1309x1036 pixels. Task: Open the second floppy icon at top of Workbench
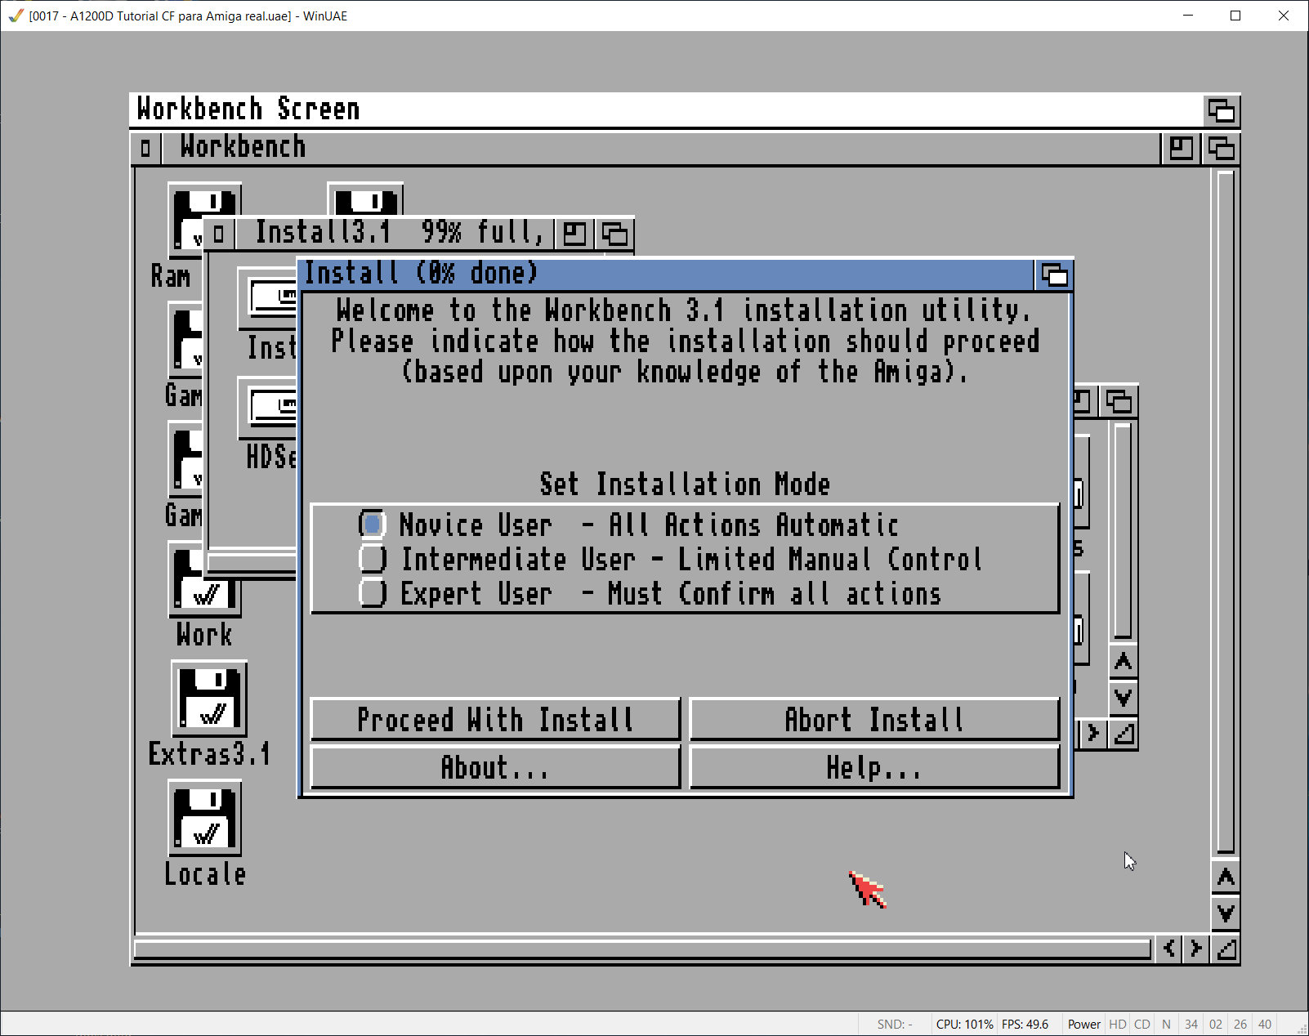365,200
